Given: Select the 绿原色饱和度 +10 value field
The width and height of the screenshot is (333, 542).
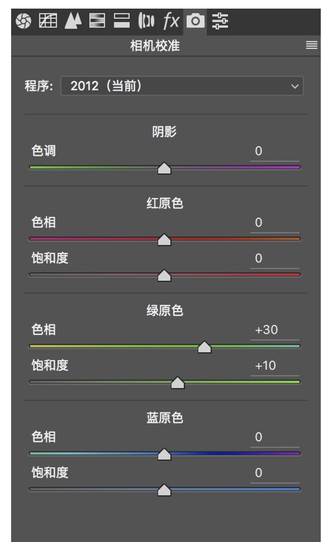Looking at the screenshot, I should [266, 366].
